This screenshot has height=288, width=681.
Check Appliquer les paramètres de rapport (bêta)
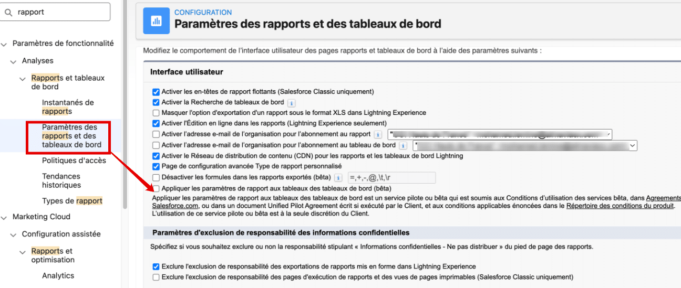[156, 188]
